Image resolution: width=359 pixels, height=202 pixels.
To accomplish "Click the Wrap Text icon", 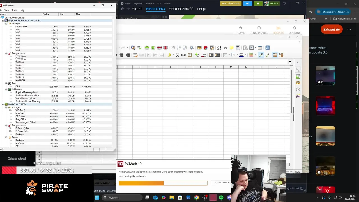I will pos(135,55).
